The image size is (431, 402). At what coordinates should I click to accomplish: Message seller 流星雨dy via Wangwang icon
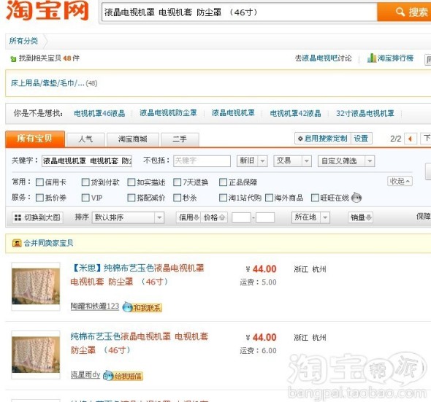[123, 375]
